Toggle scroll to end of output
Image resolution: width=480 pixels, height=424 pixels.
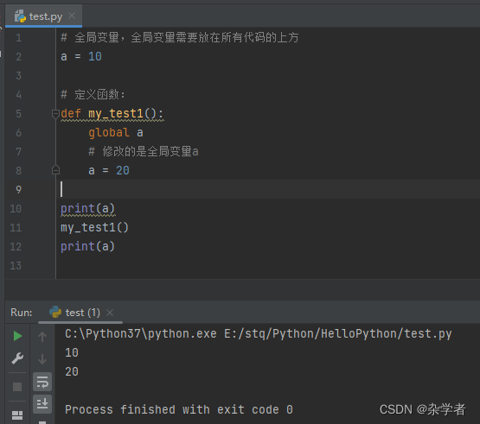pyautogui.click(x=42, y=404)
